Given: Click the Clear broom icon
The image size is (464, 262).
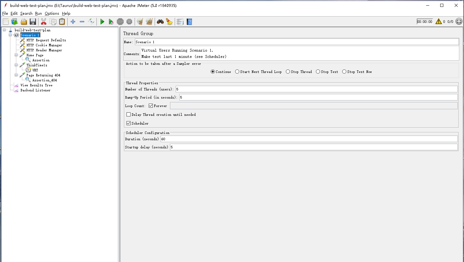Looking at the screenshot, I should tap(140, 22).
